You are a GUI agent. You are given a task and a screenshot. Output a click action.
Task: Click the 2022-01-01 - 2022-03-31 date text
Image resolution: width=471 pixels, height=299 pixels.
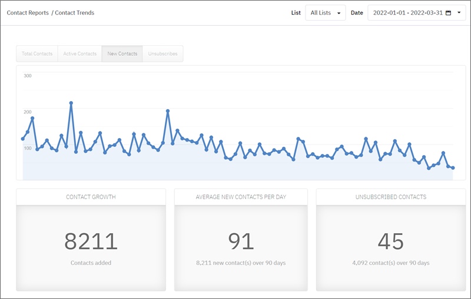[409, 13]
